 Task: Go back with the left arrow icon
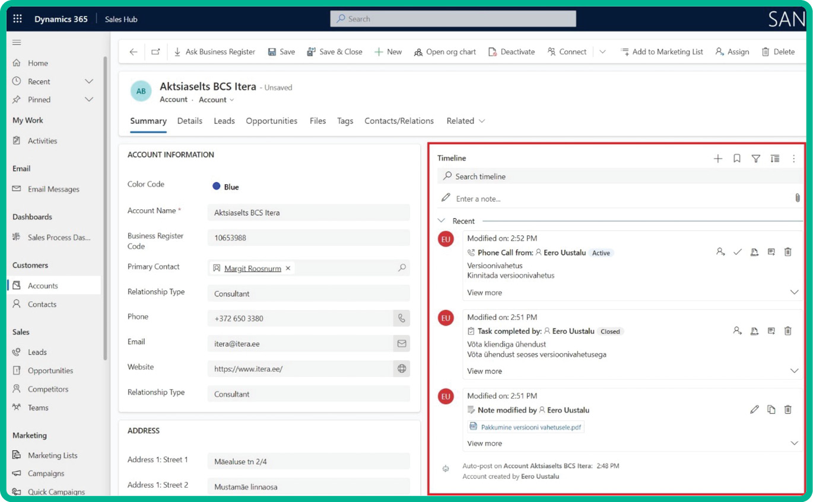(134, 52)
